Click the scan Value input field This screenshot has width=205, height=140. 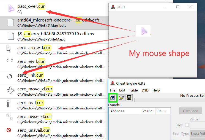(x=197, y=125)
